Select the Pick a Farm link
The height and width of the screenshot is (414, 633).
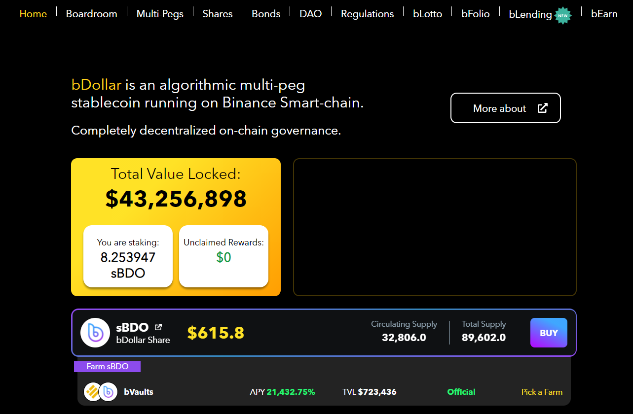(x=542, y=392)
